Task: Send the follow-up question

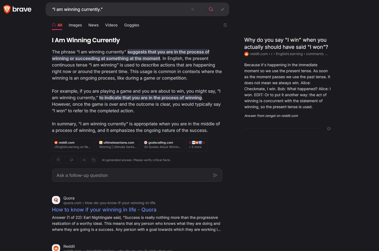Action: [215, 175]
